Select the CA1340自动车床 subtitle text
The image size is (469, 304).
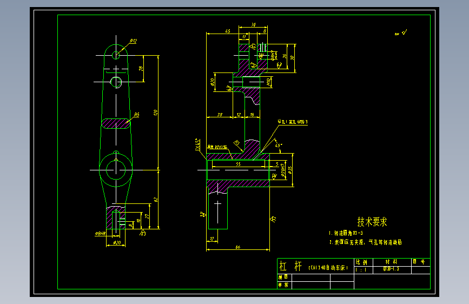pyautogui.click(x=328, y=268)
